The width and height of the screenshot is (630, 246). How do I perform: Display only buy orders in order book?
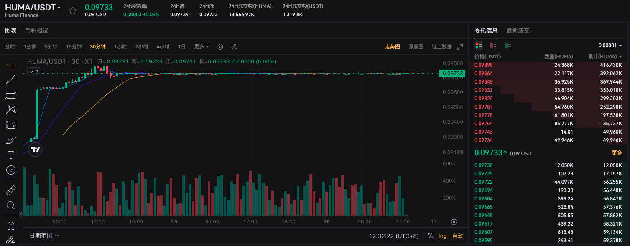coord(507,45)
